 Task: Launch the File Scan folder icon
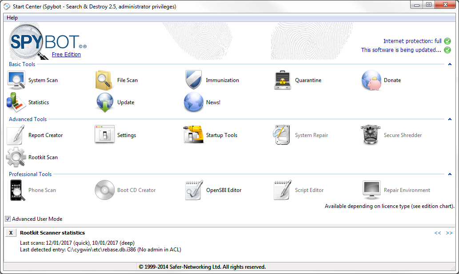[104, 80]
